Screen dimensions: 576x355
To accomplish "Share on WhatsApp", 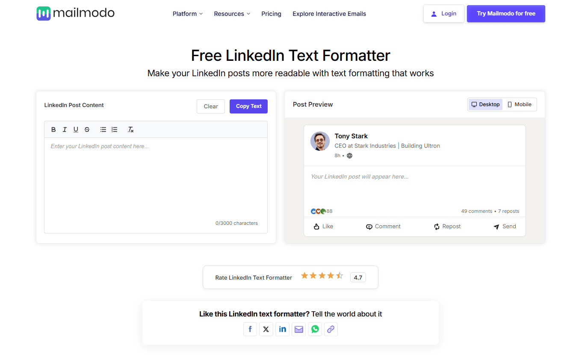I will pos(315,329).
